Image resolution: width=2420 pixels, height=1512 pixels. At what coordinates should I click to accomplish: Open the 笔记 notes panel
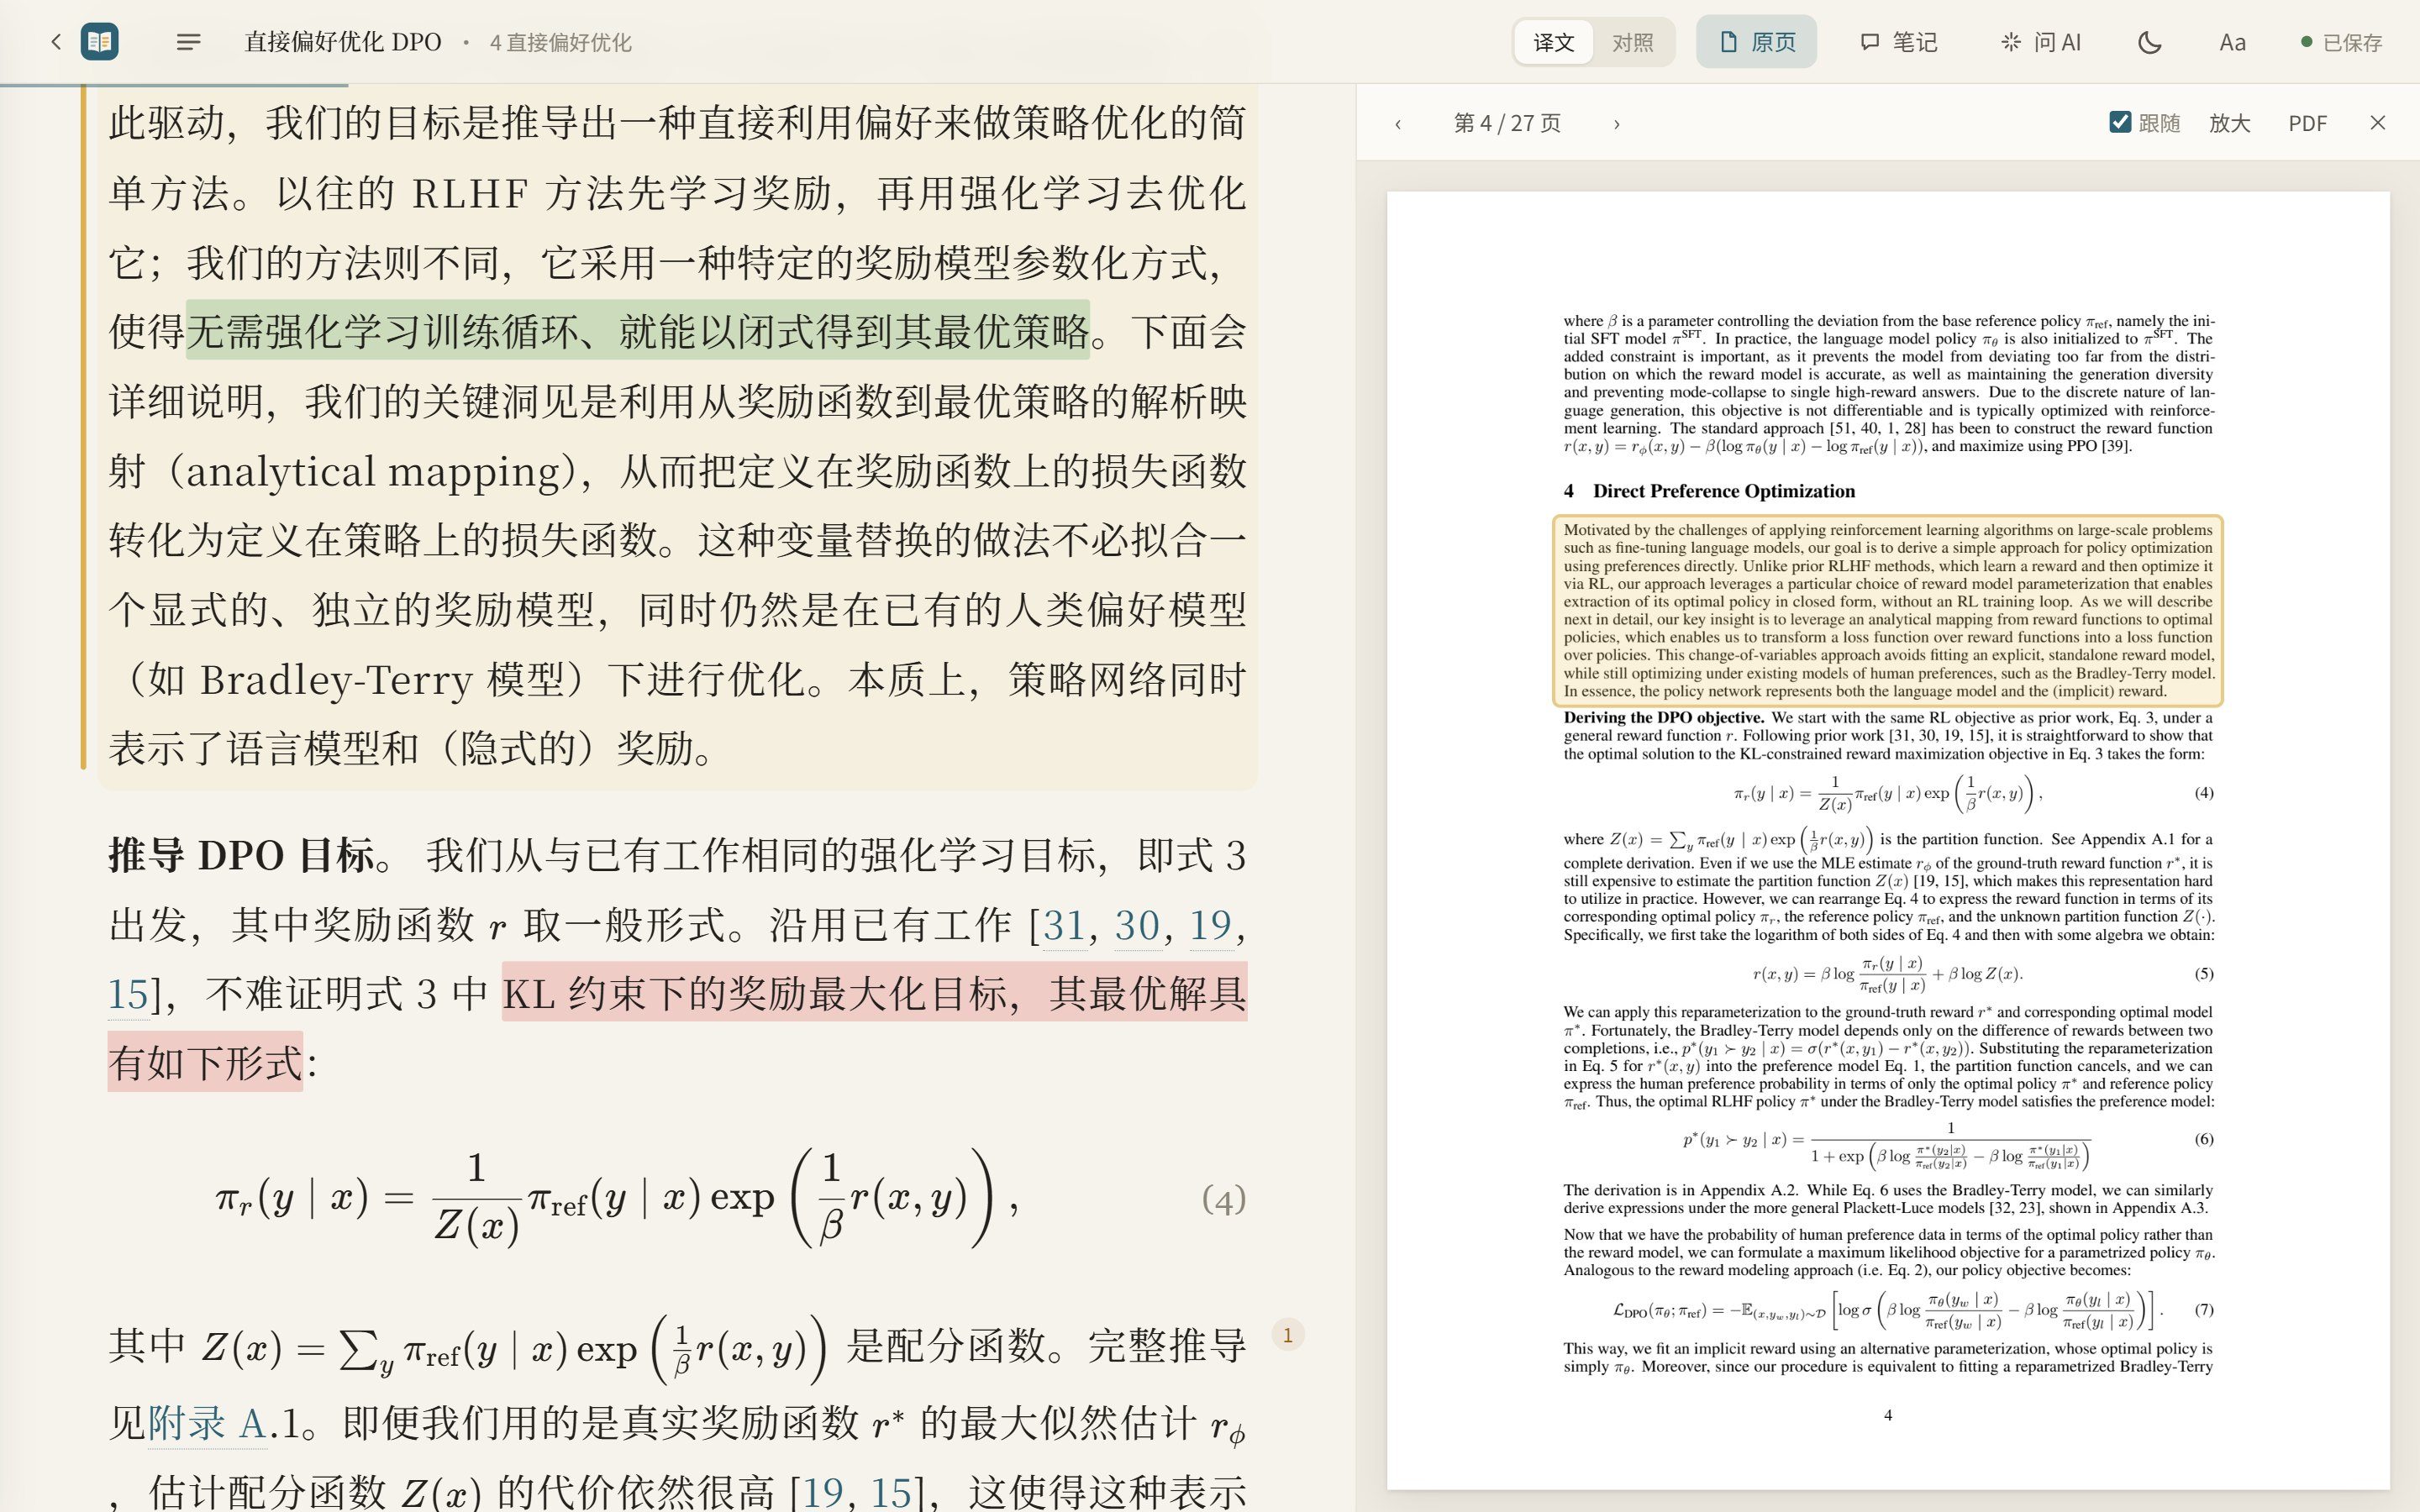click(x=1898, y=42)
